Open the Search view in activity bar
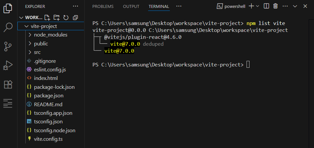 click(8, 27)
